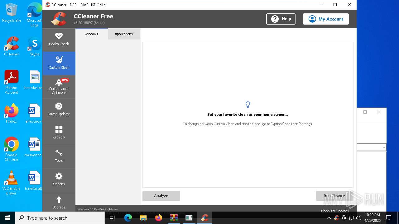Open Adobe Acrobat desktop shortcut

tap(12, 82)
